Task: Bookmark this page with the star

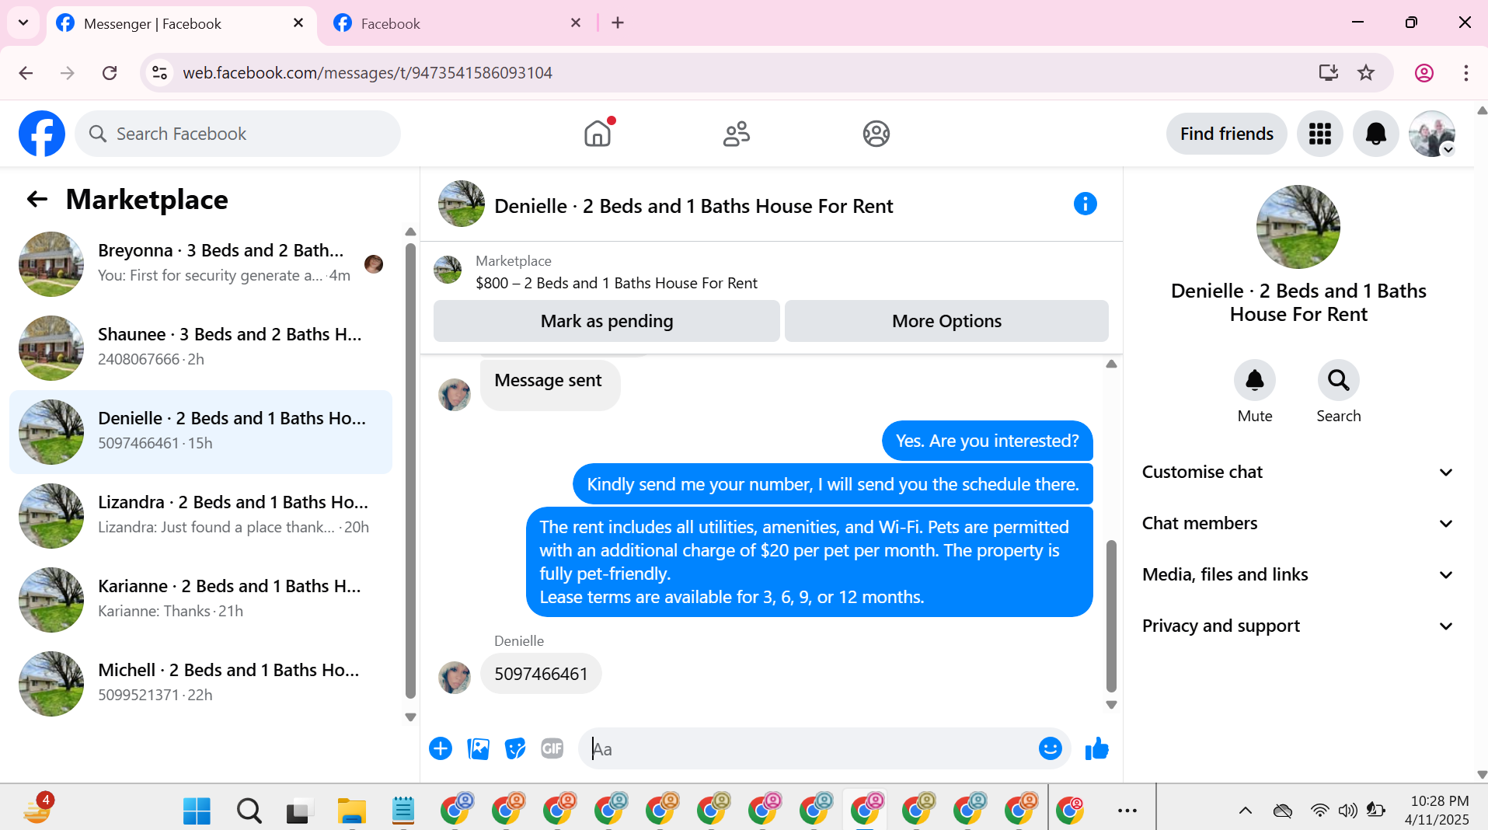Action: 1366,73
